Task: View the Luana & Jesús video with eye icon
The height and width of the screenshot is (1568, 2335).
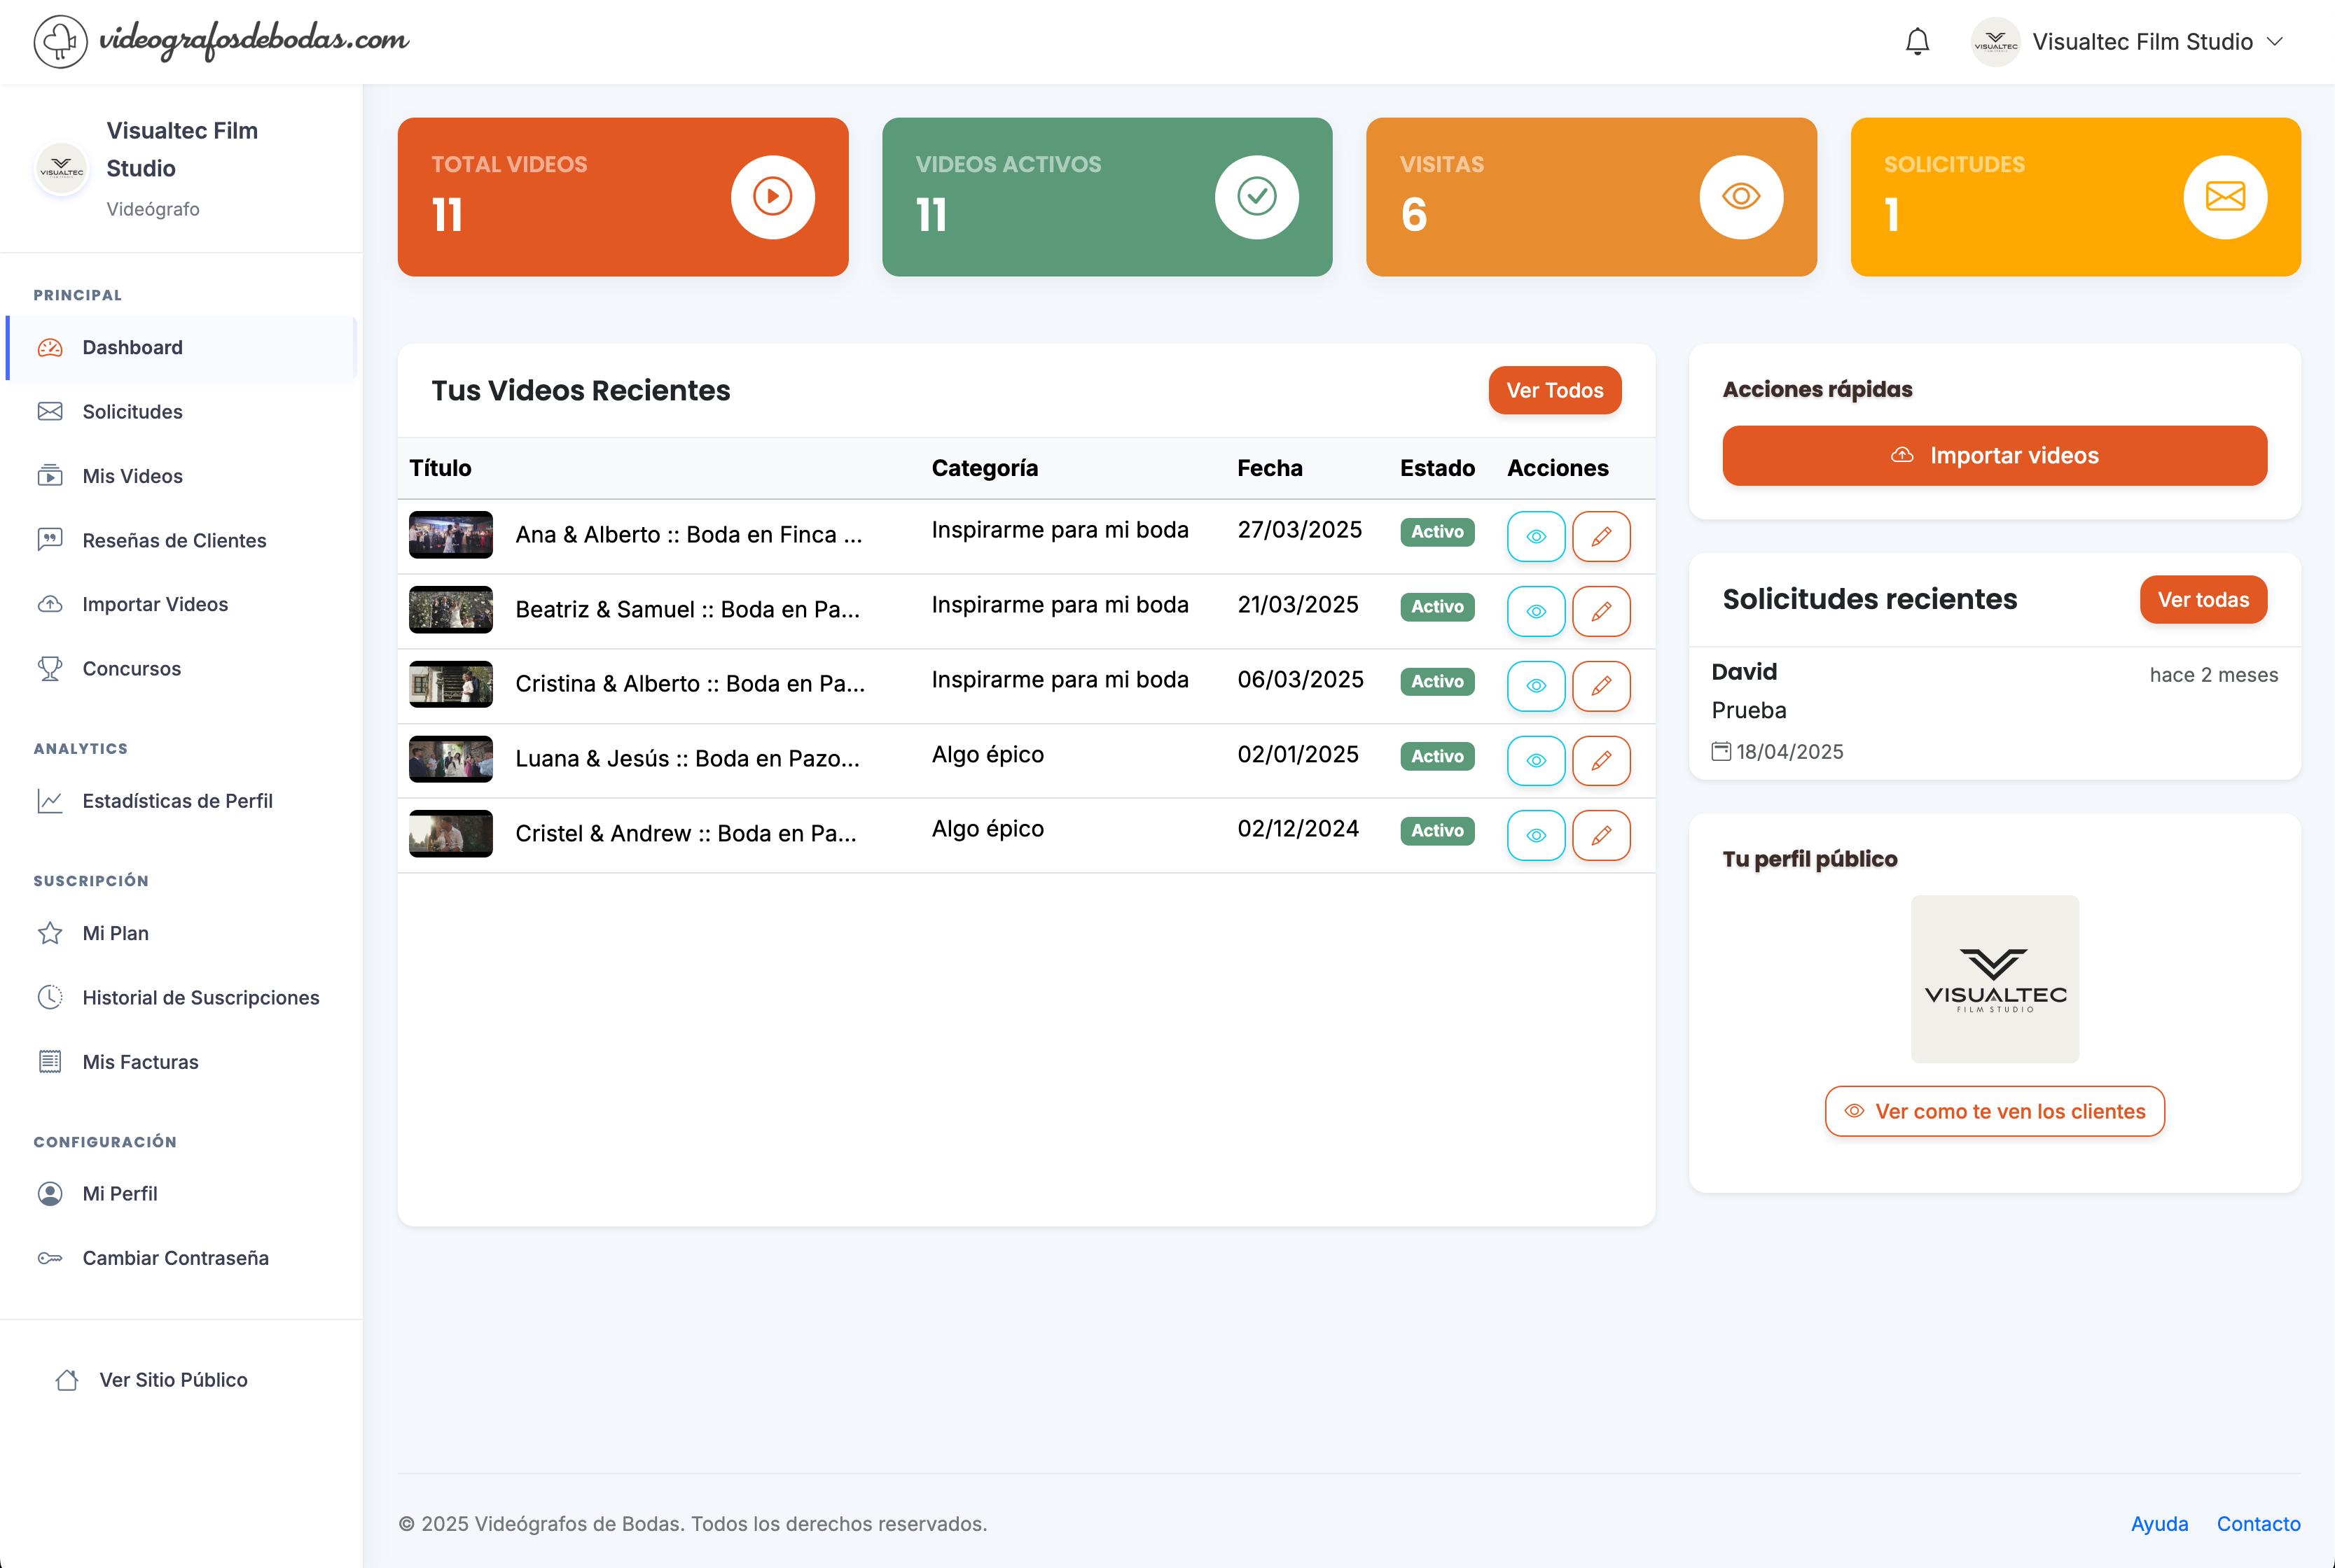Action: (1536, 761)
